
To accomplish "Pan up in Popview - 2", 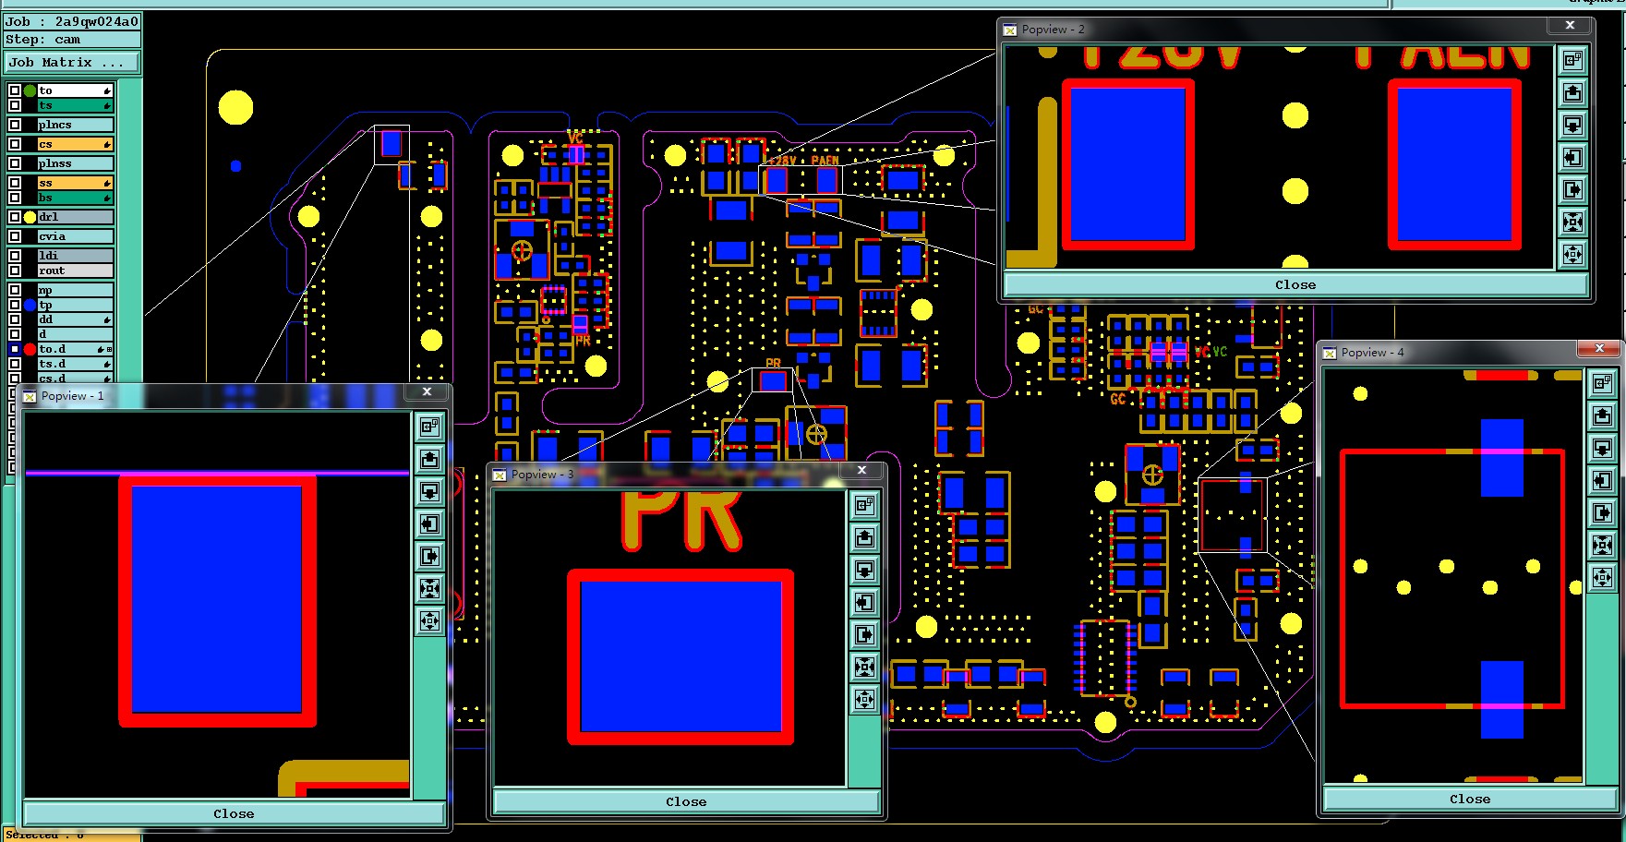I will (1572, 92).
